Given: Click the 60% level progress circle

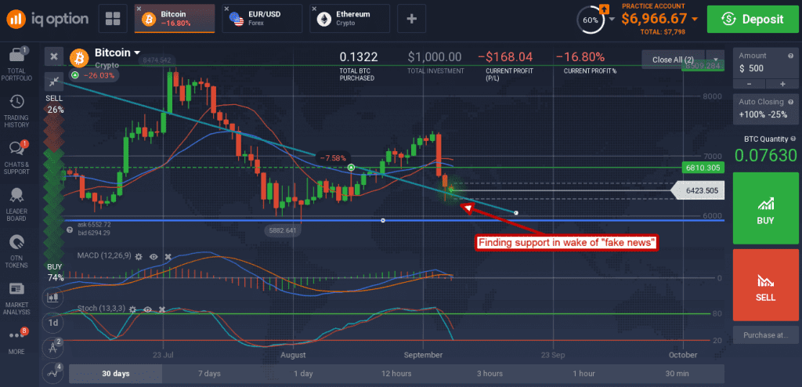Looking at the screenshot, I should (x=590, y=20).
